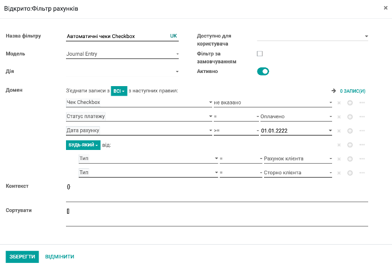Add branch after Дата рахунку row
The height and width of the screenshot is (269, 392).
(362, 131)
